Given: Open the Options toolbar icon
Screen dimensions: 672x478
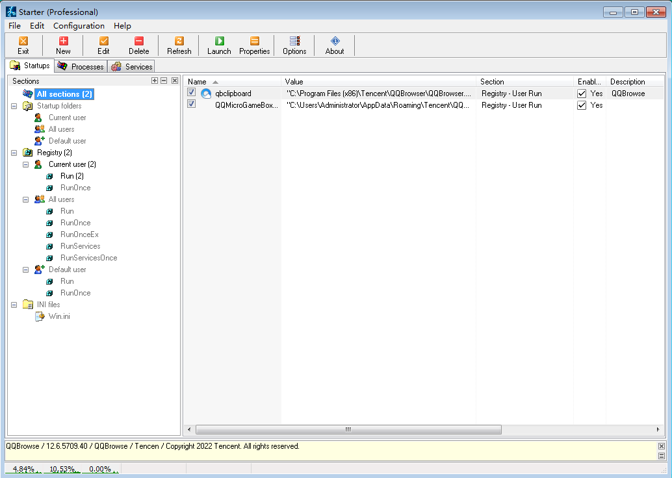Looking at the screenshot, I should click(294, 42).
